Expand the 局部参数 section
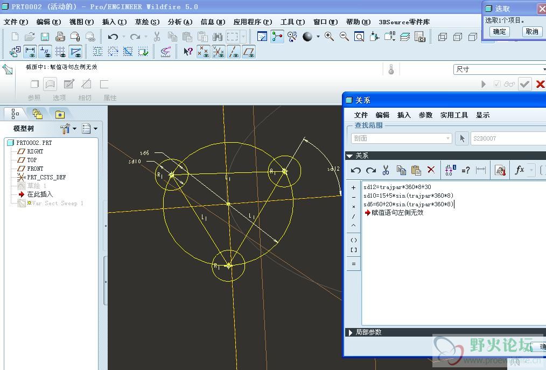The height and width of the screenshot is (370, 546). coord(351,332)
